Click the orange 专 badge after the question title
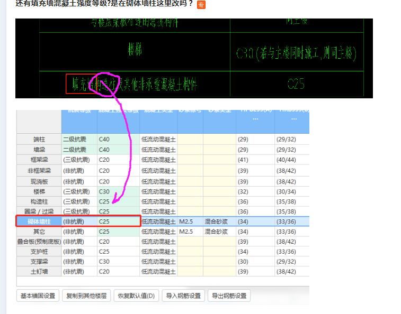 pos(201,5)
